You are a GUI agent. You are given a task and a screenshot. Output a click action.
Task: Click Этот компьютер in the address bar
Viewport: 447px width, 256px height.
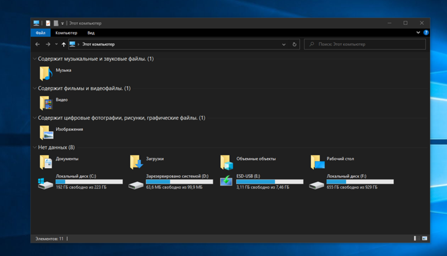pyautogui.click(x=98, y=44)
